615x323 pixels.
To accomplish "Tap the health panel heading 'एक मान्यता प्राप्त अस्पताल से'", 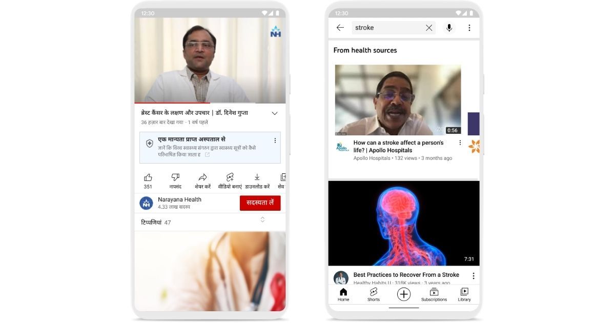I will (x=192, y=139).
